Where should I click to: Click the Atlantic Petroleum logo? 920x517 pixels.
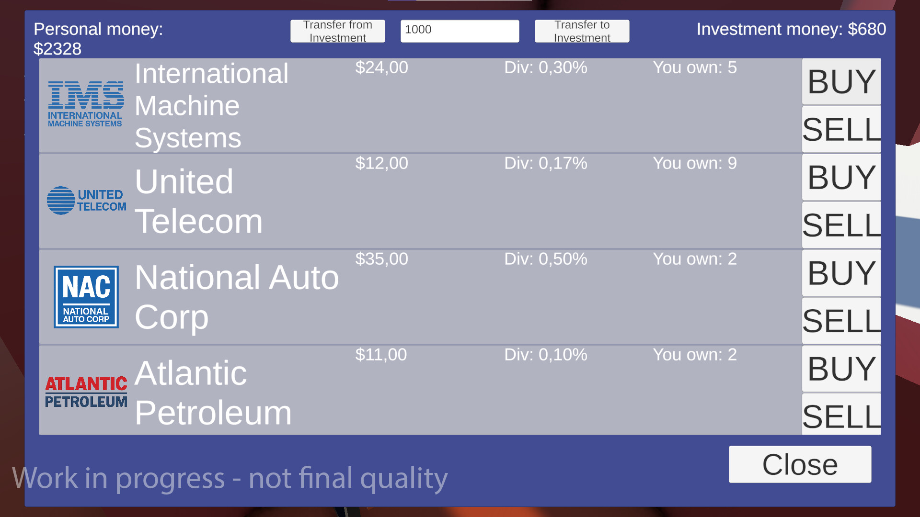tap(86, 390)
